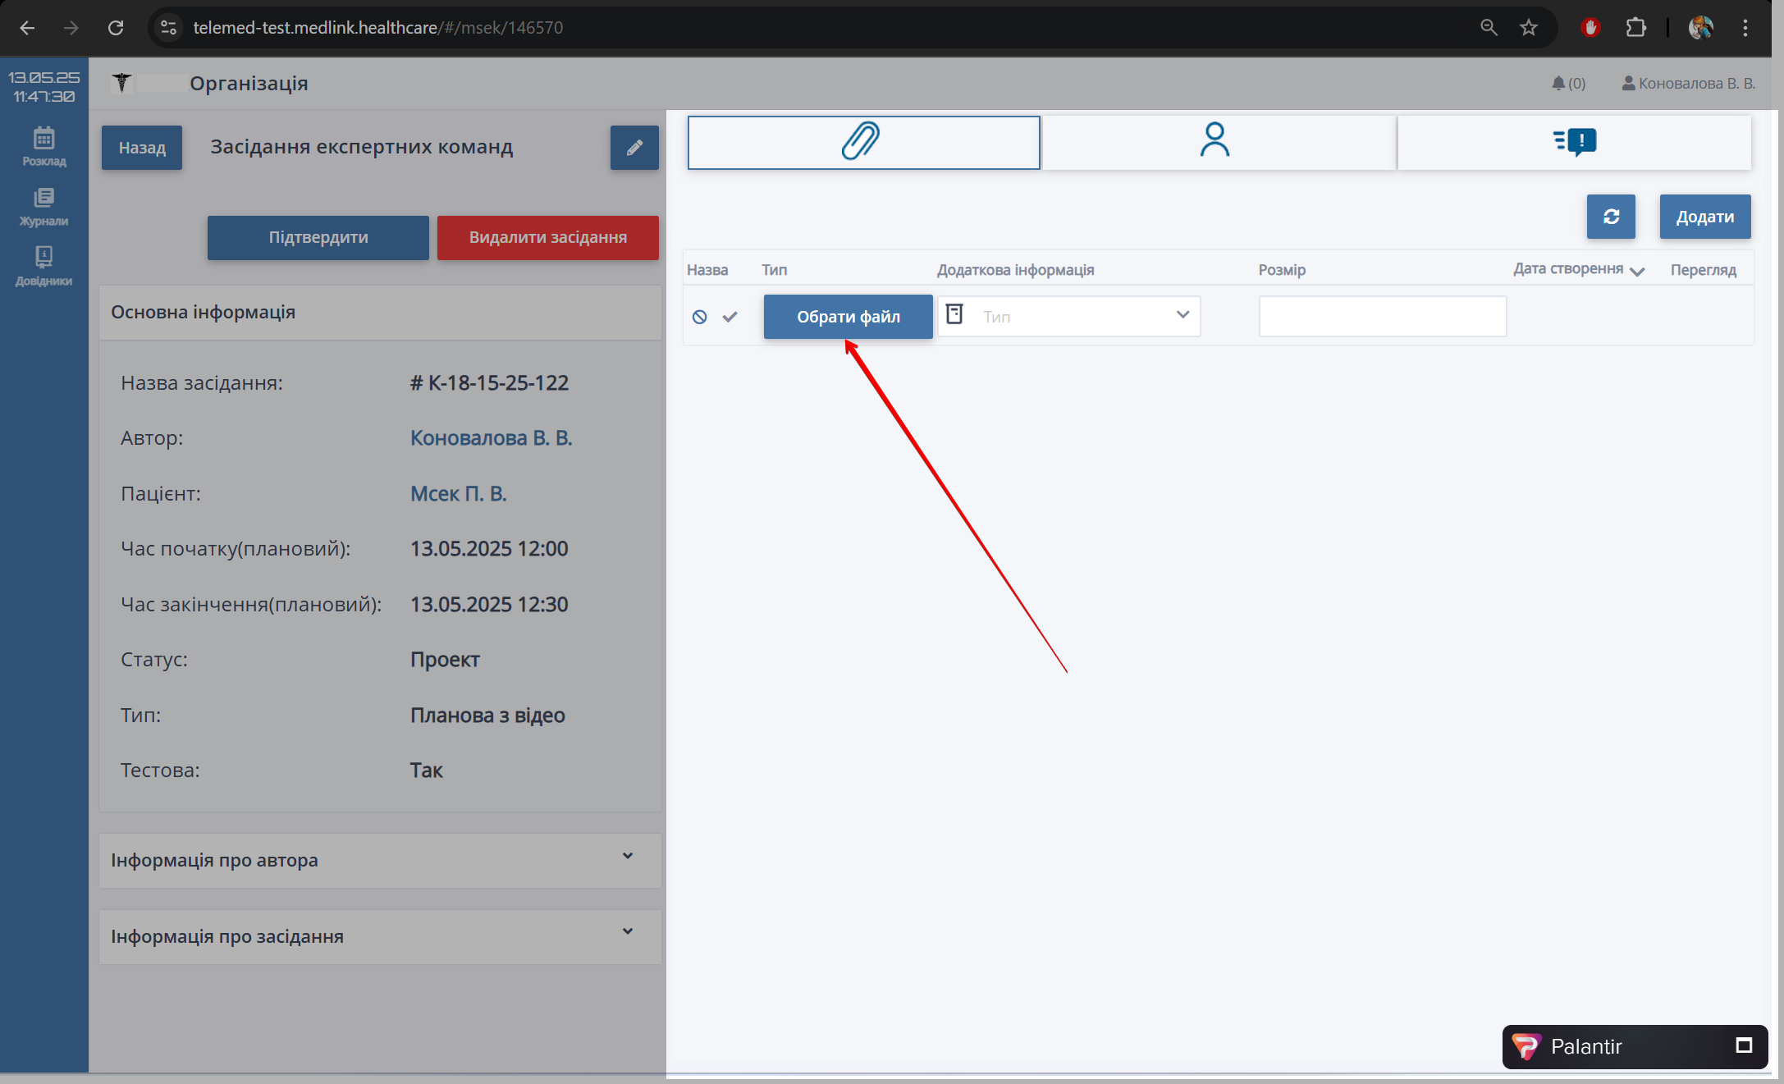Cancel the new file row
This screenshot has height=1084, width=1784.
(x=699, y=317)
